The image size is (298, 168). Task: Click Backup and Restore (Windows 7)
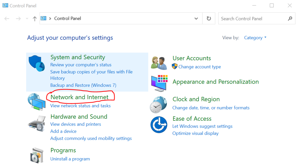pyautogui.click(x=83, y=85)
